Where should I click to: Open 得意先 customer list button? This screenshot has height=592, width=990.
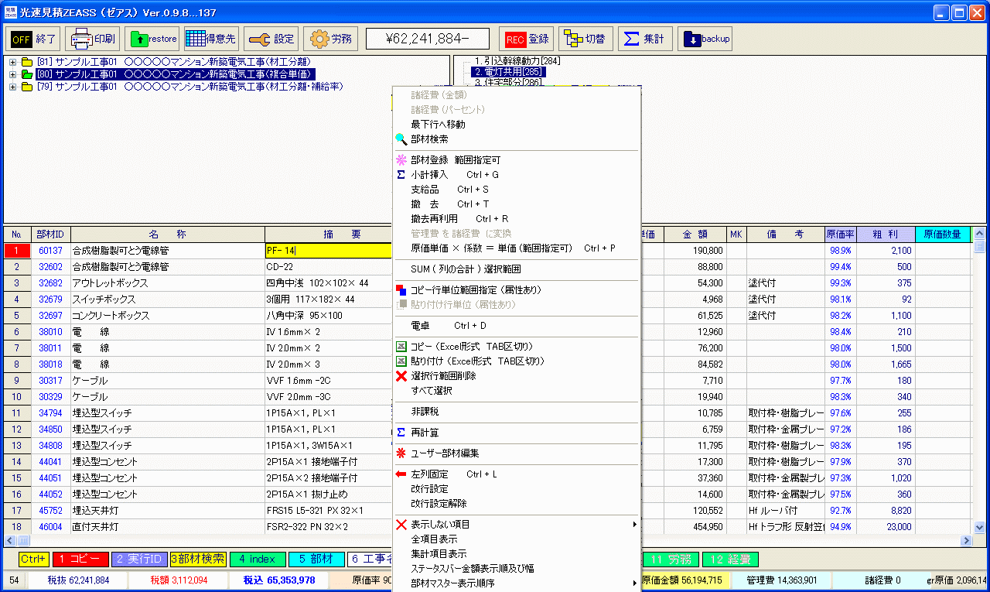click(x=211, y=39)
